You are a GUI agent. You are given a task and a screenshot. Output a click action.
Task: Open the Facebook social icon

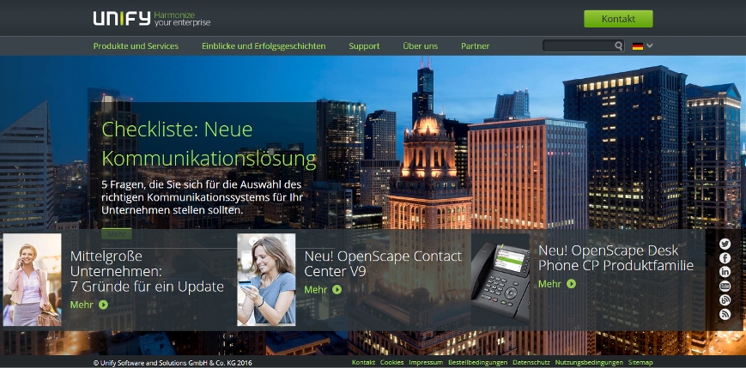pyautogui.click(x=725, y=258)
